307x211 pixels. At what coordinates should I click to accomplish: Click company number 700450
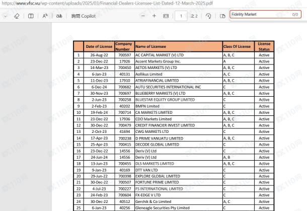coord(125,68)
